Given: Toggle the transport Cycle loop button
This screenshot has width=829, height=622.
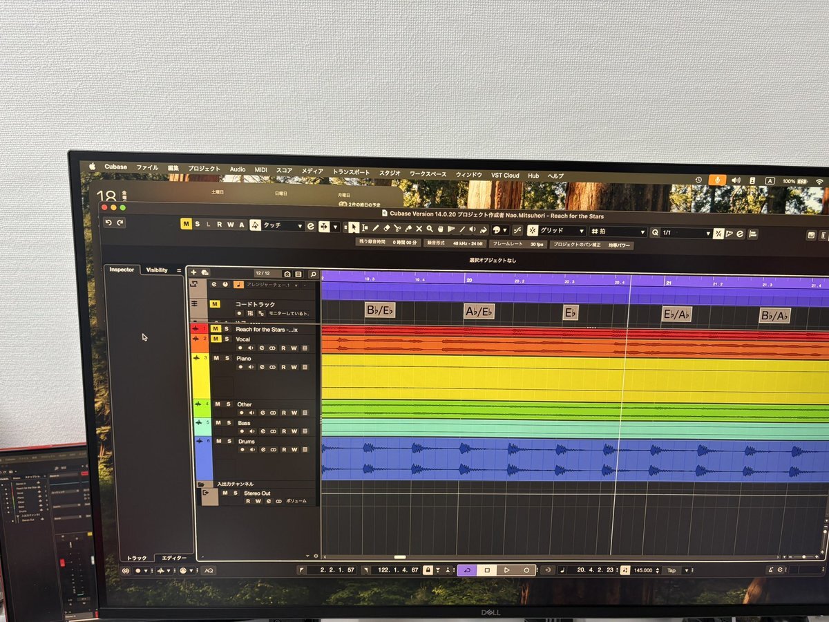Looking at the screenshot, I should click(468, 570).
